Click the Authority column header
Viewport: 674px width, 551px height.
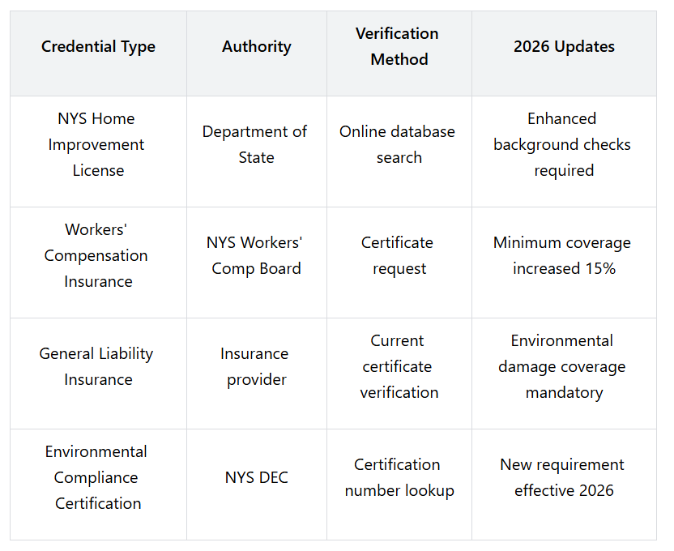click(x=257, y=47)
